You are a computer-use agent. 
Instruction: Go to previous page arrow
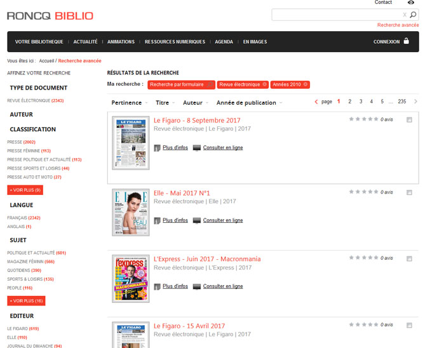click(316, 102)
